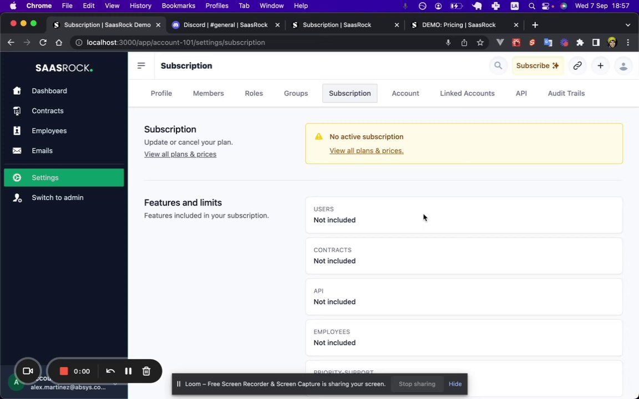639x399 pixels.
Task: Click the plus icon in app header
Action: click(x=600, y=65)
